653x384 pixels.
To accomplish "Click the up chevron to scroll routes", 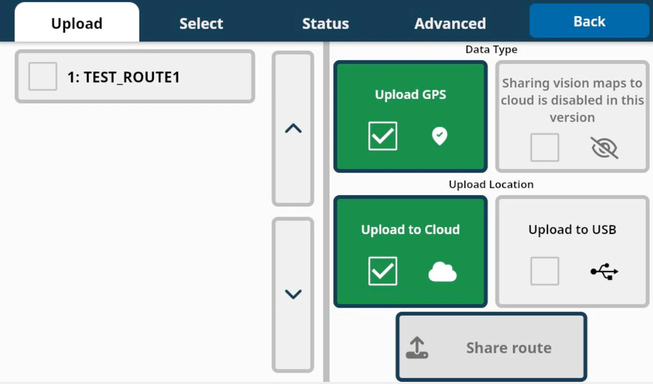I will pyautogui.click(x=292, y=127).
